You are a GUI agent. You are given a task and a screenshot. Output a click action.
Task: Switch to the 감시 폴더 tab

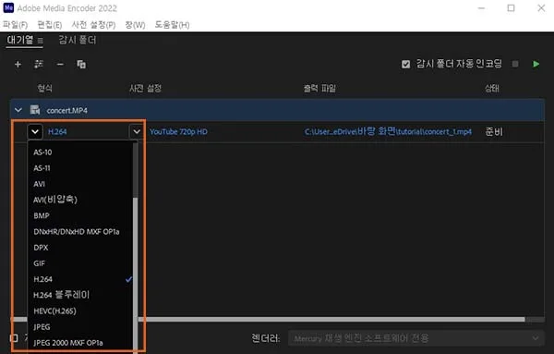click(78, 40)
